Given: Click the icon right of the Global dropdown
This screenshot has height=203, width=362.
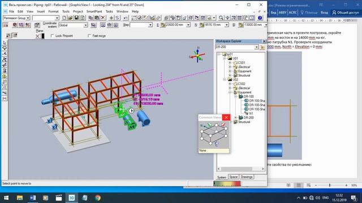Looking at the screenshot, I should click(93, 25).
